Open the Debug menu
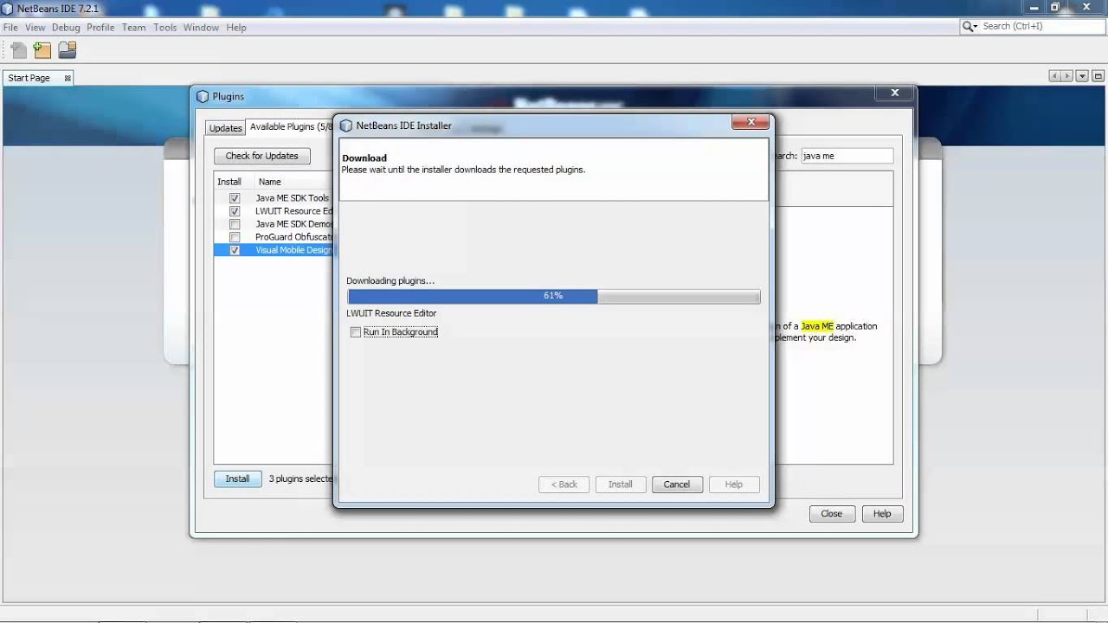Viewport: 1108px width, 623px height. pos(66,28)
